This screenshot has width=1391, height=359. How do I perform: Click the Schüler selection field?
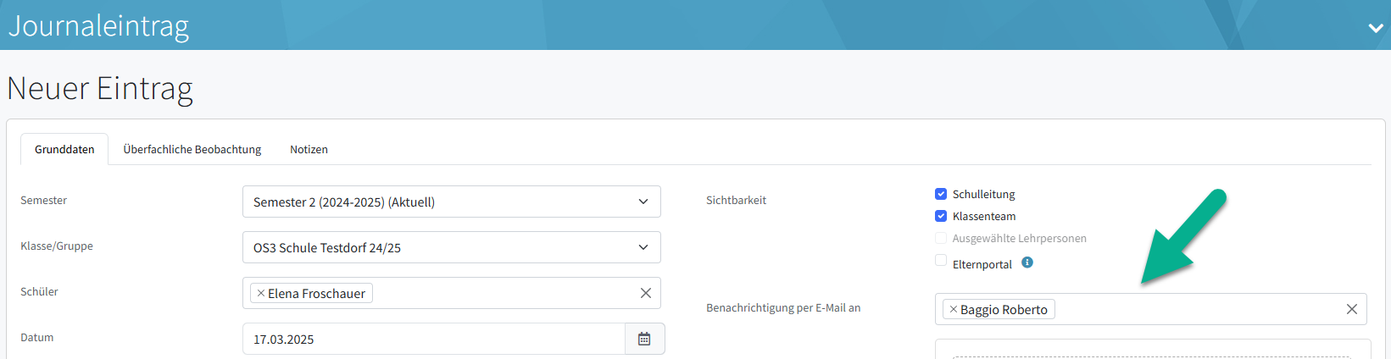[x=452, y=293]
